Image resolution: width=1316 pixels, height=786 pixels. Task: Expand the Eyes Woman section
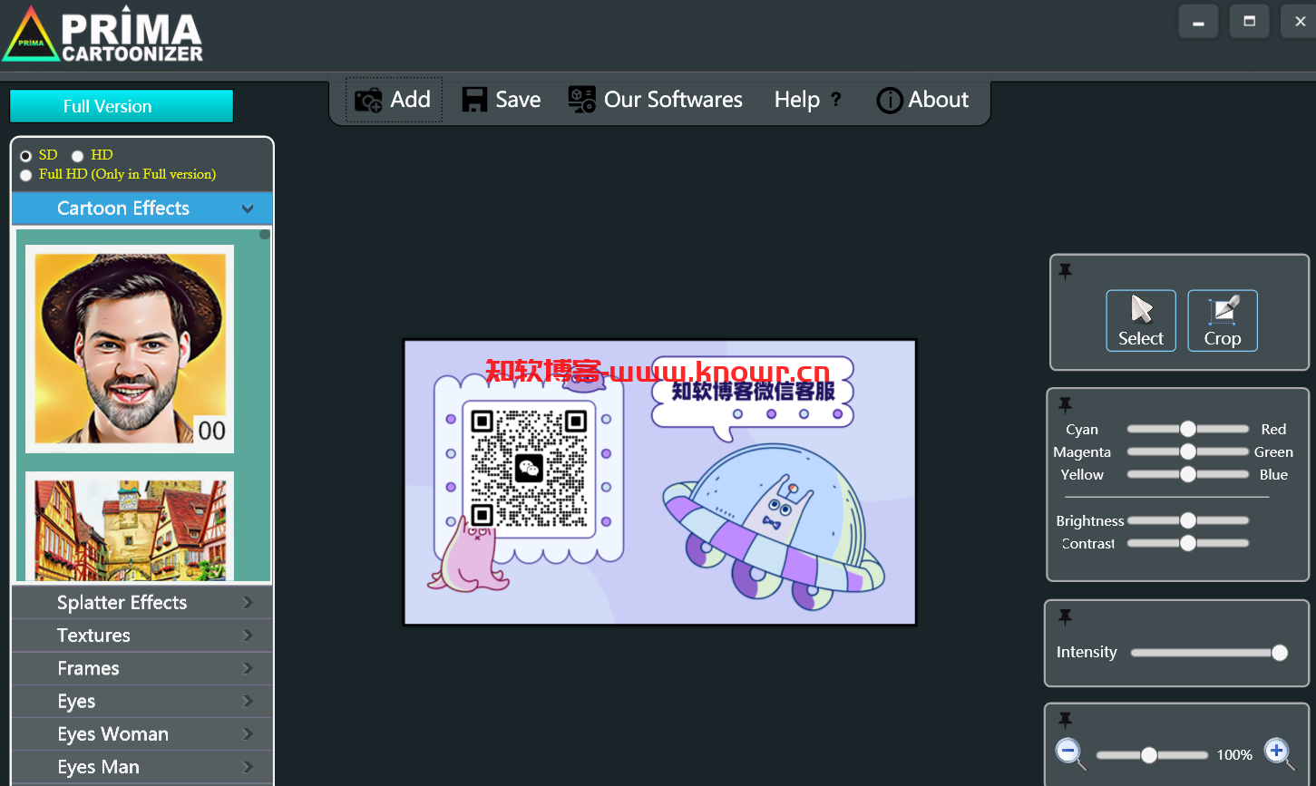[x=141, y=734]
